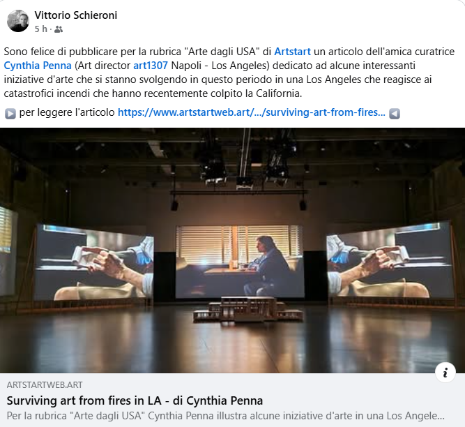Click the architectural model on floor
The width and height of the screenshot is (465, 427).
(248, 309)
